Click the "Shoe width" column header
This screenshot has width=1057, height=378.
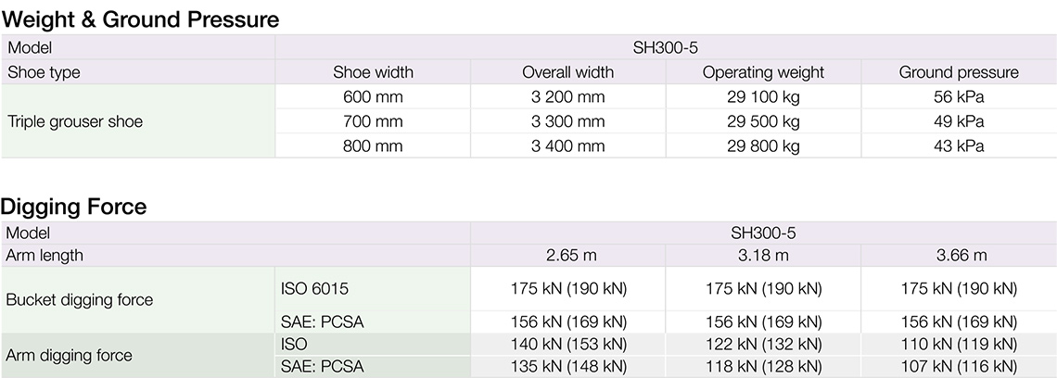[373, 72]
